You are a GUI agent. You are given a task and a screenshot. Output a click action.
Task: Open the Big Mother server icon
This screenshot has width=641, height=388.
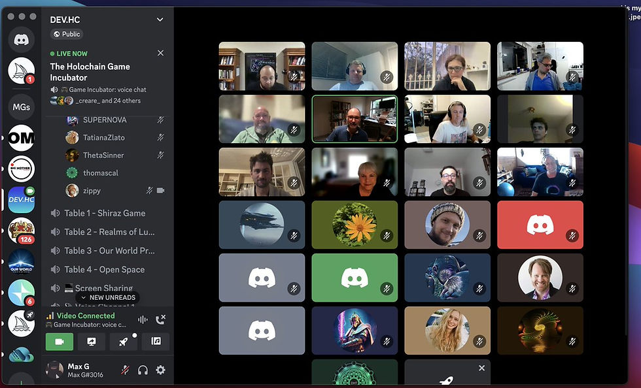21,169
